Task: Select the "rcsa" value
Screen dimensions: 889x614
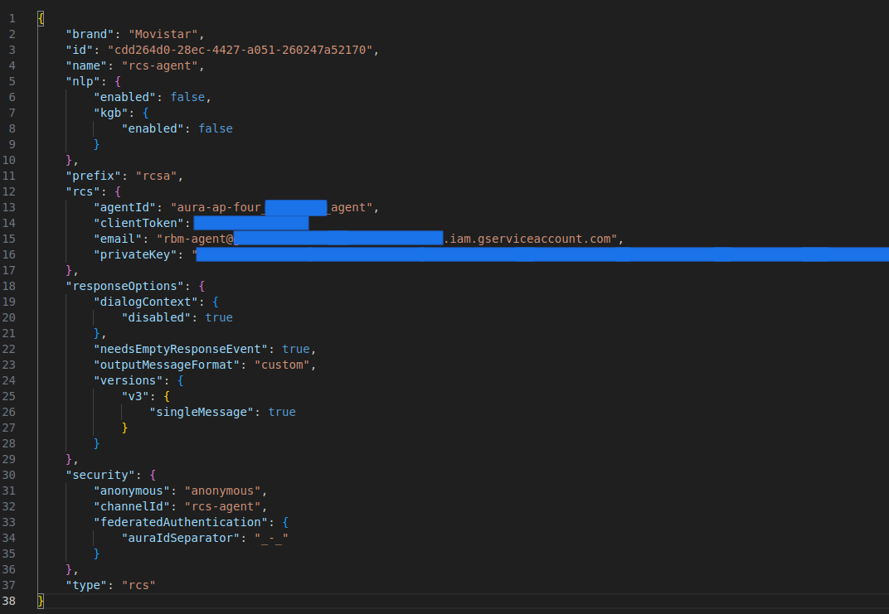Action: [157, 176]
